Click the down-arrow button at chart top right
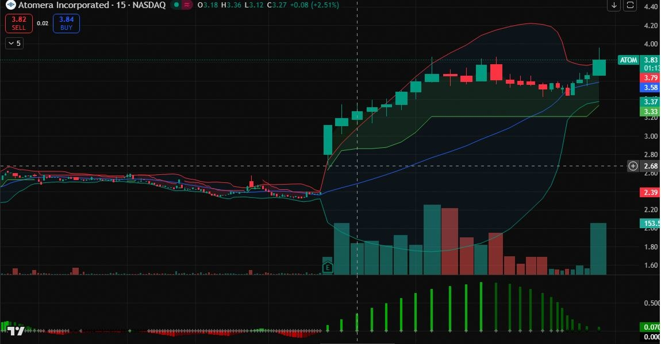 [614, 5]
